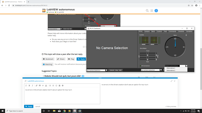The width and height of the screenshot is (202, 113).
Task: Toggle italic formatting in reply editor
Action: [x=32, y=86]
